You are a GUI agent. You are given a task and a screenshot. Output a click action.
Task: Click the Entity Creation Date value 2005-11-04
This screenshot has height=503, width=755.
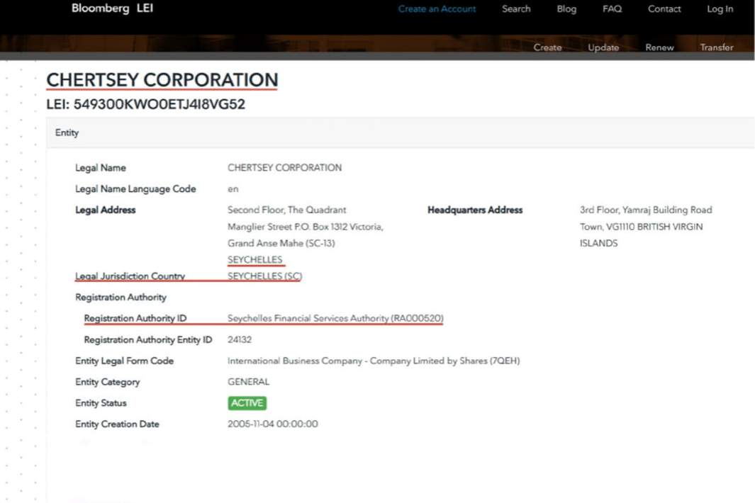pos(272,424)
